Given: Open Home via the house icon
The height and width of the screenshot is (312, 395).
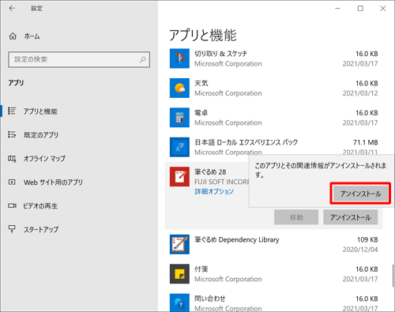Looking at the screenshot, I should coord(13,36).
